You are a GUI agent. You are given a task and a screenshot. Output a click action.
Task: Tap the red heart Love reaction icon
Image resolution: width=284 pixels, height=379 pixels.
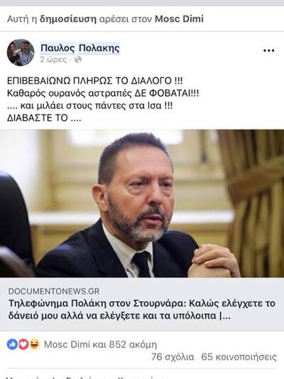coord(23,344)
